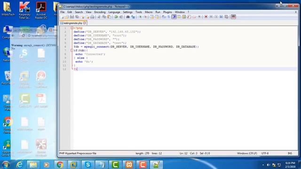Open the Document Map panel icon
The image size is (301, 169).
pos(184,17)
